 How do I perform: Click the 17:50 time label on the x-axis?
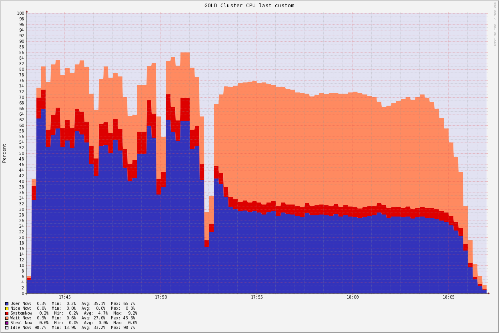point(161,297)
